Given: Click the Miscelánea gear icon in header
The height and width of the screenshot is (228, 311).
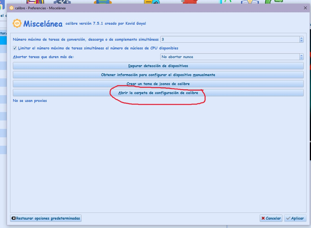Looking at the screenshot, I should coord(17,23).
